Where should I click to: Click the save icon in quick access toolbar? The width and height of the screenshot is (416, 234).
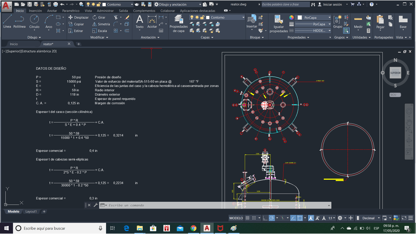click(x=30, y=4)
